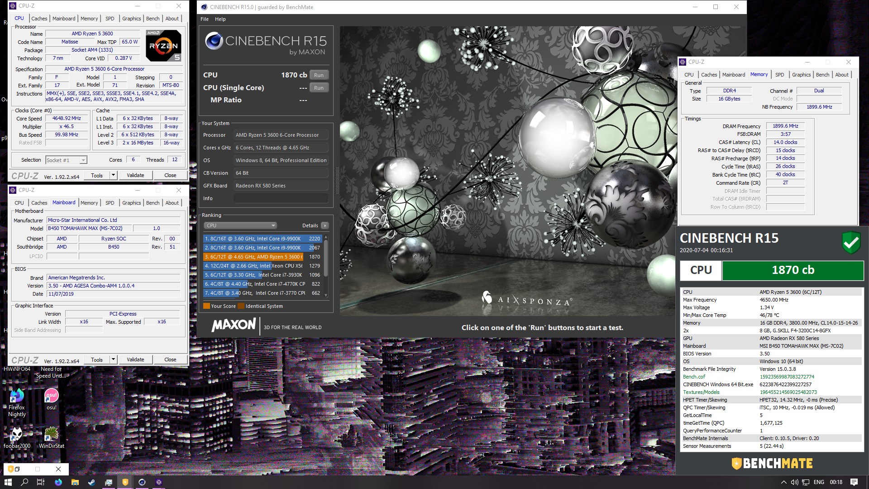
Task: Switch to About tab in Memory CPU-Z window
Action: tap(841, 75)
